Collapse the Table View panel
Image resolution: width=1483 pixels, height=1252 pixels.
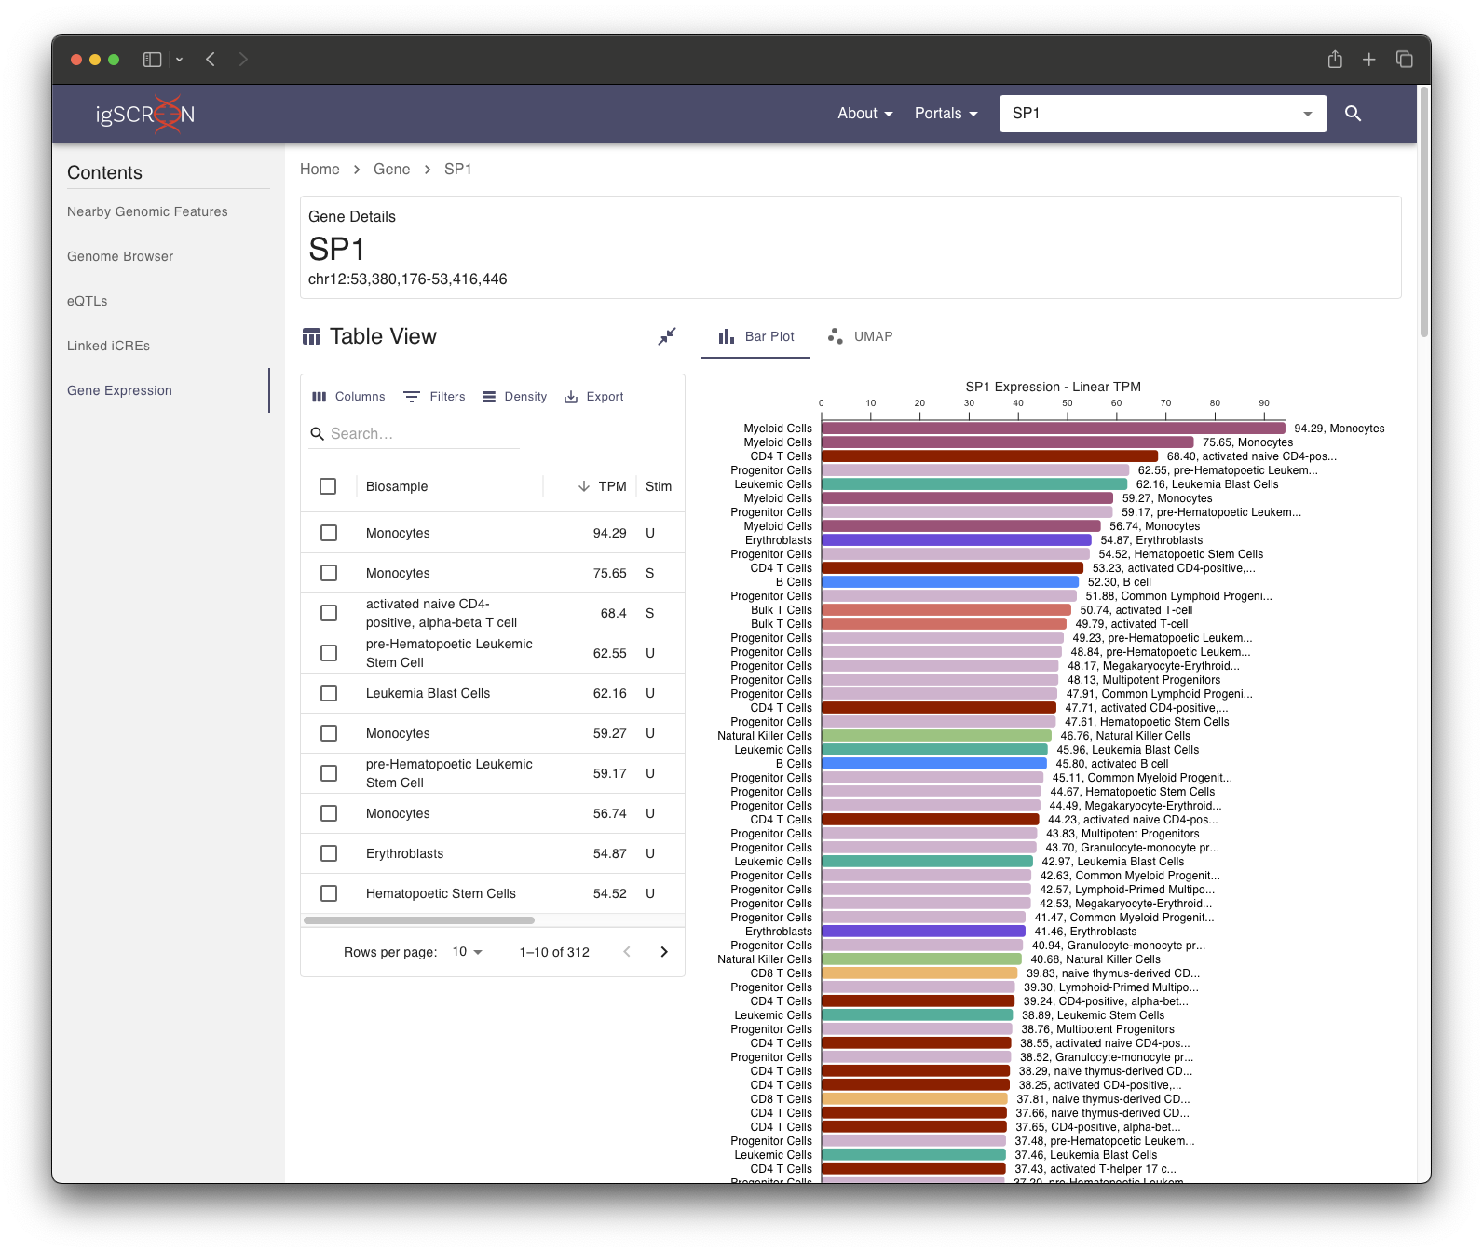pos(667,336)
